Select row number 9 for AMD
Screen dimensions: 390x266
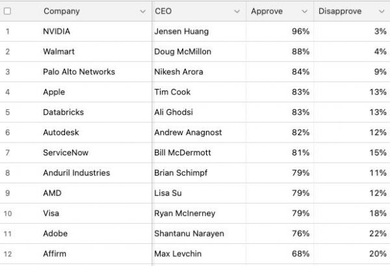tap(8, 193)
